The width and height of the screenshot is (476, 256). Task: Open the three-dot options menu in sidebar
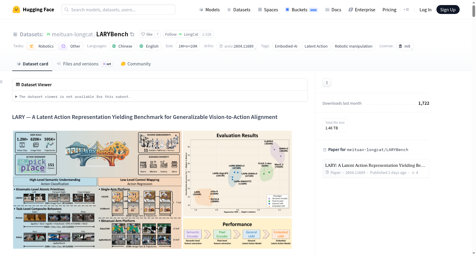(327, 83)
